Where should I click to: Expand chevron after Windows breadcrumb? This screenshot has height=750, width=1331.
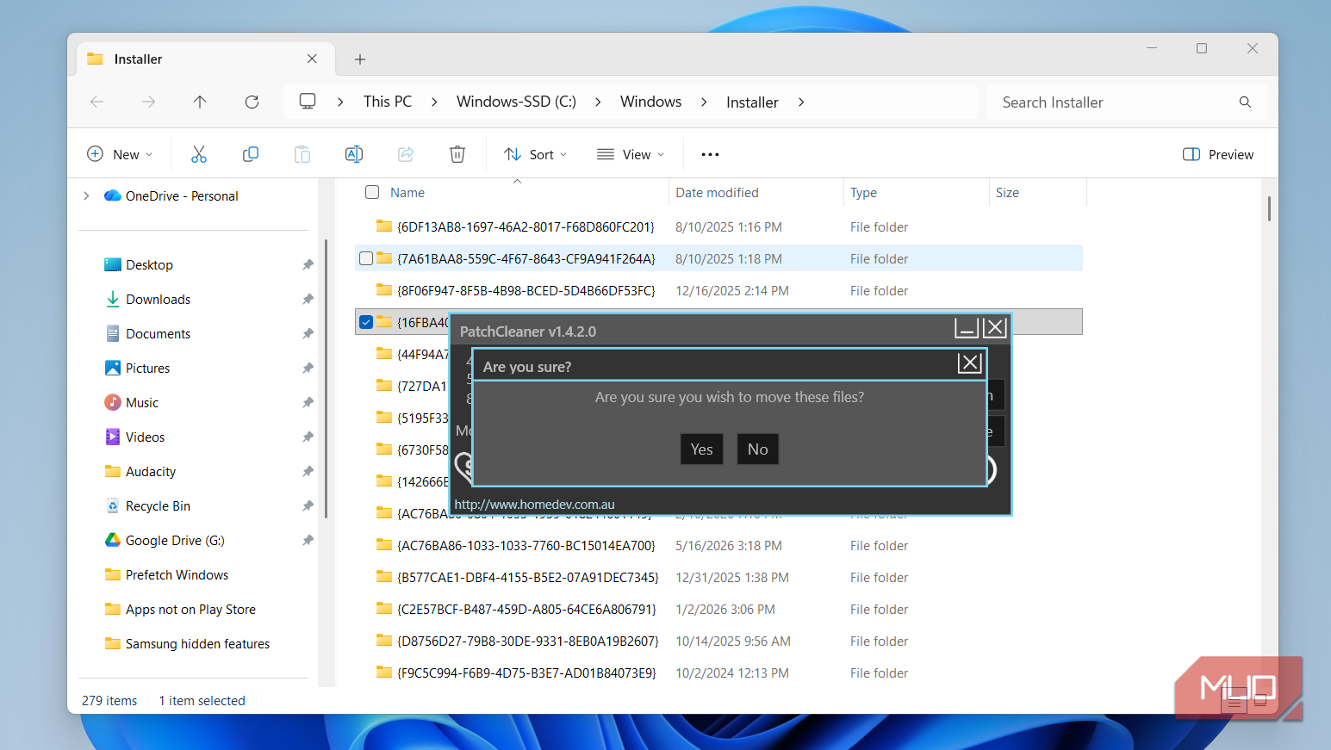704,102
